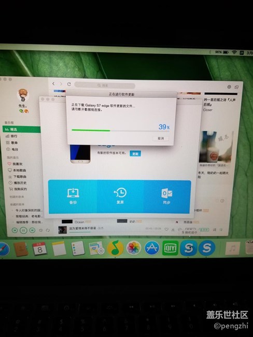Toggle the pause button in player
This screenshot has height=337, width=253.
point(23,231)
